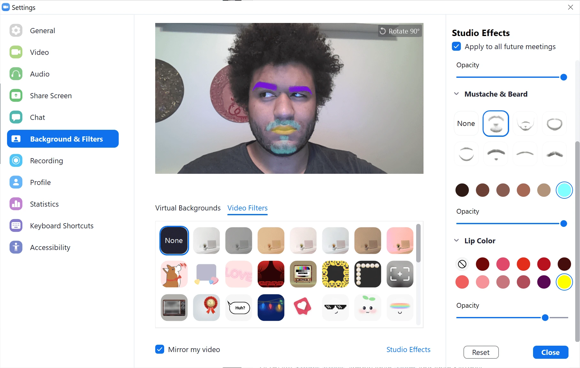Select the red theater curtain filter
This screenshot has height=368, width=580.
pos(271,274)
